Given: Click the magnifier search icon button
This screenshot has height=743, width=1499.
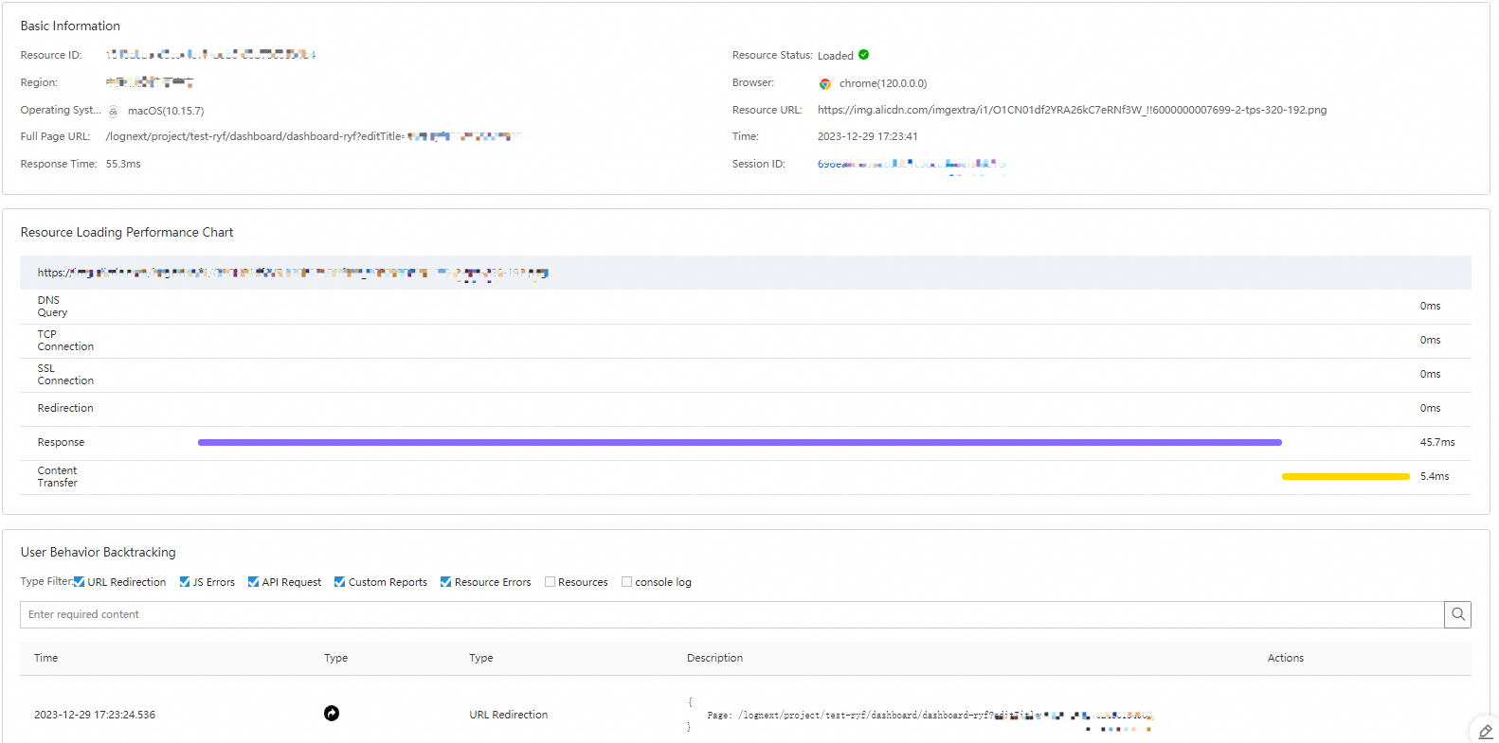Looking at the screenshot, I should point(1457,614).
